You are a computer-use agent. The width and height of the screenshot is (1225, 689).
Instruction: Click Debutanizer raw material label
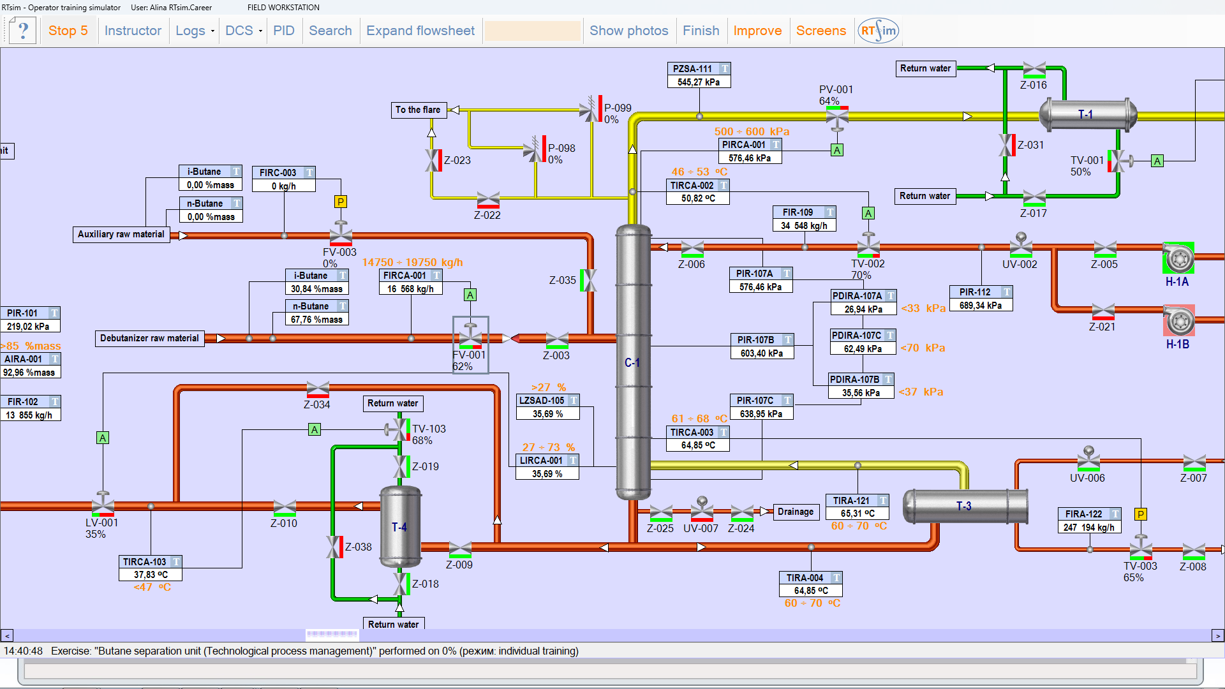[x=150, y=338]
